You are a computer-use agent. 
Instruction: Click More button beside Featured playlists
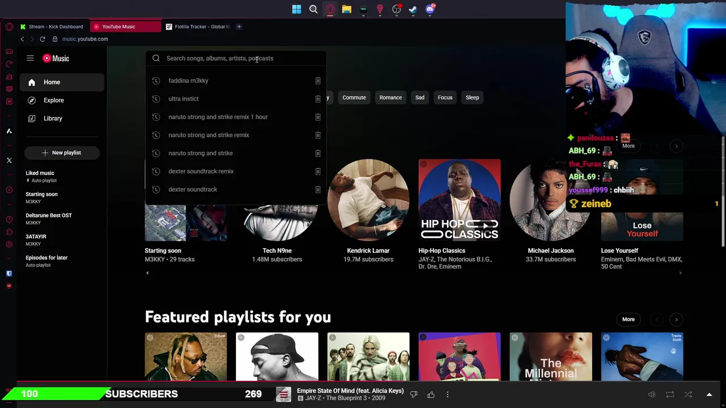pyautogui.click(x=628, y=320)
